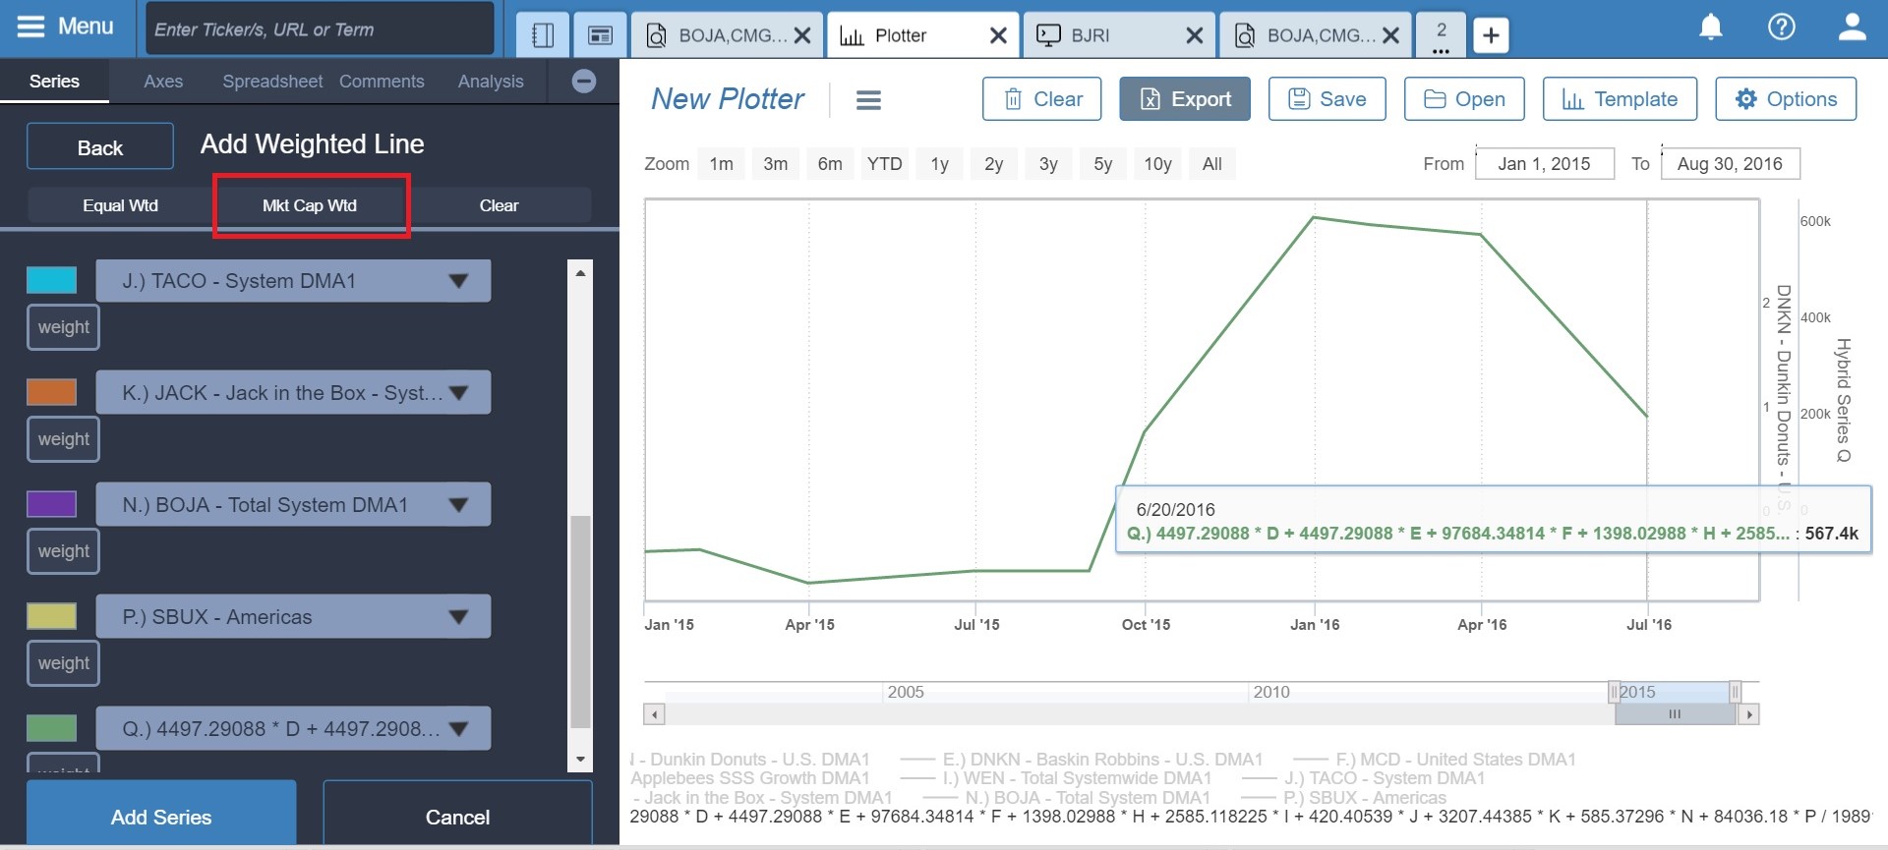
Task: Click up arrow of series list scrollbar
Action: [x=580, y=272]
